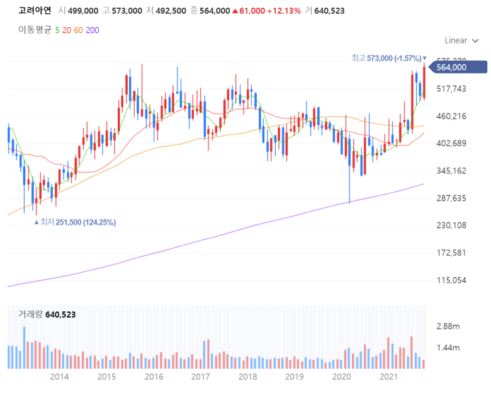Open the Linear scale dropdown

pos(461,40)
